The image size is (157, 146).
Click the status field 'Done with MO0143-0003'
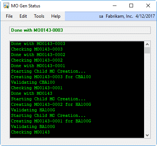click(80, 30)
